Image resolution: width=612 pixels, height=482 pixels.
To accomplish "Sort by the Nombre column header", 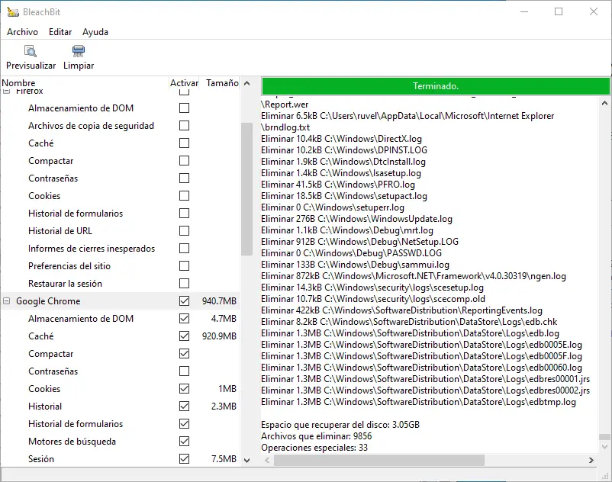I will click(x=84, y=83).
